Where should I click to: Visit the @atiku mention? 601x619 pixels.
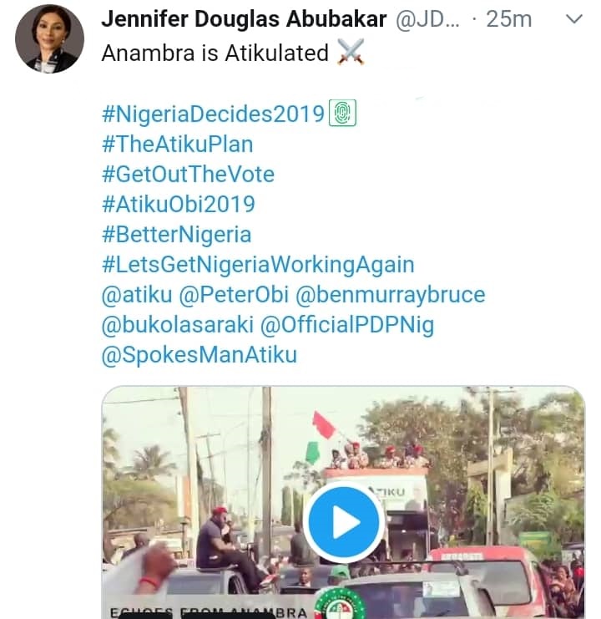click(x=131, y=295)
